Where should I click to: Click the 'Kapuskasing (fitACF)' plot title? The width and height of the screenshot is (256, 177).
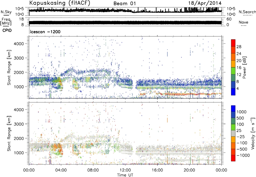click(60, 3)
